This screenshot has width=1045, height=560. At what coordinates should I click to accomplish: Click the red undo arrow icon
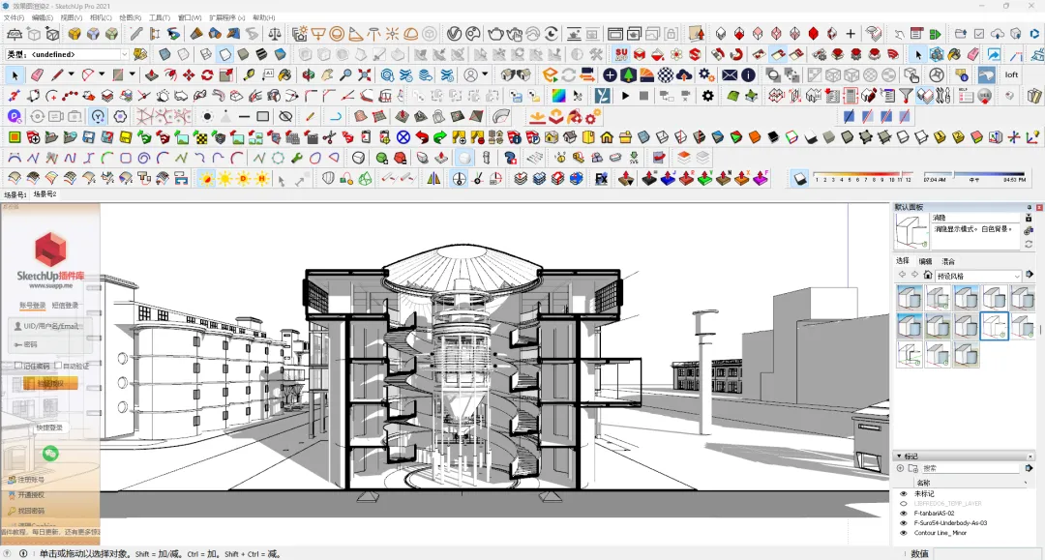click(x=422, y=137)
